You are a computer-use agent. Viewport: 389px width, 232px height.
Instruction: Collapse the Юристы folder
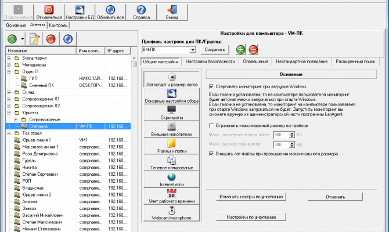[9, 113]
